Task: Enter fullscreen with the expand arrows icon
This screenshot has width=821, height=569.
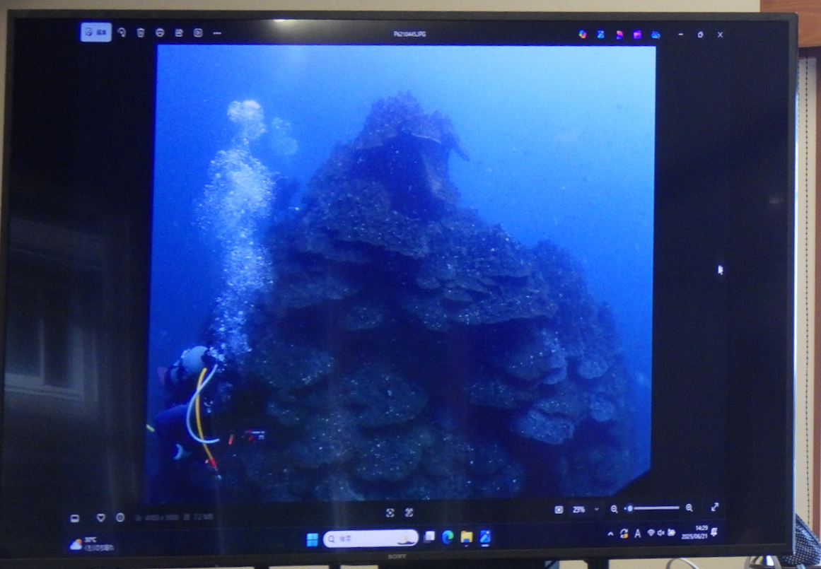Action: tap(714, 507)
